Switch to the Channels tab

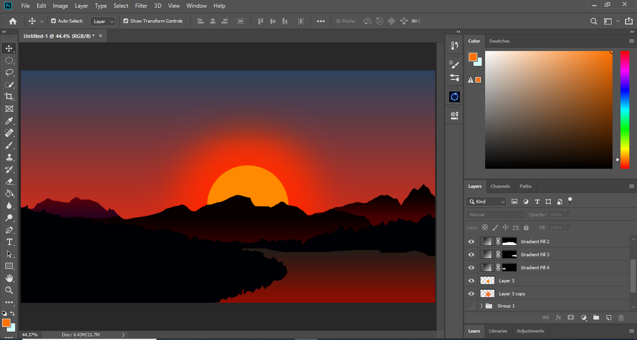click(500, 186)
